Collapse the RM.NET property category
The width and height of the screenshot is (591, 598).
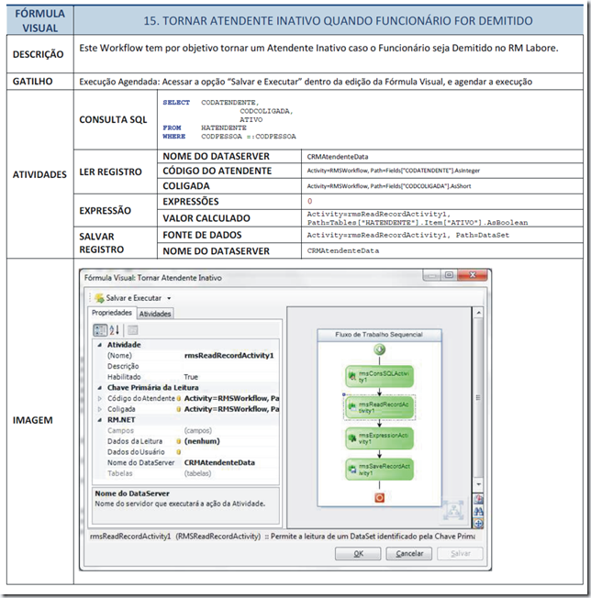click(100, 420)
